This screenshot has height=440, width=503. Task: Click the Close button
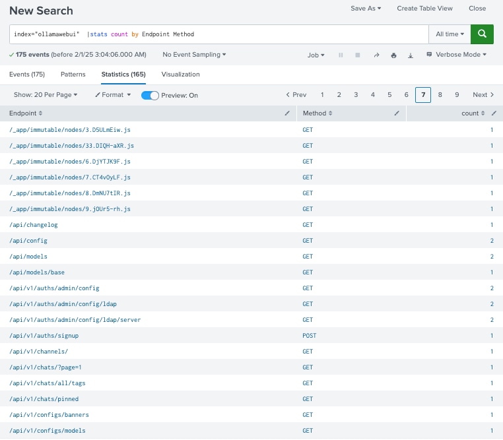pyautogui.click(x=477, y=9)
